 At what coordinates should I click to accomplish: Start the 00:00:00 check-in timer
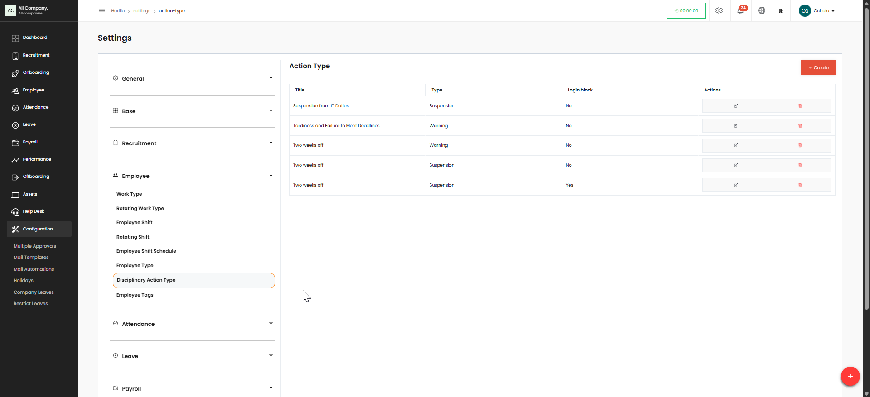686,11
